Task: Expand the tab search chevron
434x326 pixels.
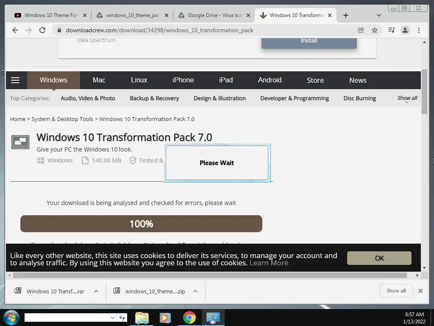Action: coord(379,15)
